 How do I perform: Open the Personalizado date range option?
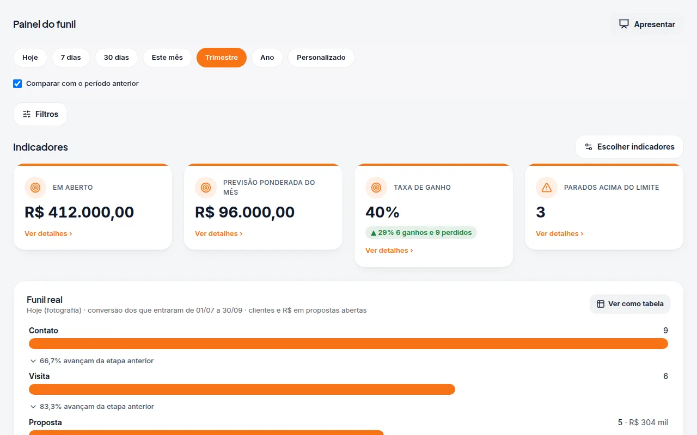coord(321,58)
